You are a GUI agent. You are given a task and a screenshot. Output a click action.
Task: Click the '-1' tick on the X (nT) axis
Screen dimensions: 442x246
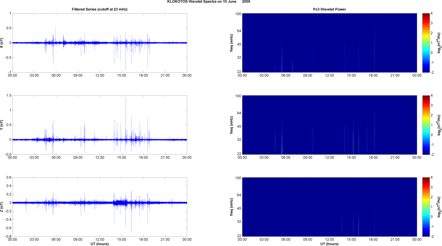tap(10, 73)
